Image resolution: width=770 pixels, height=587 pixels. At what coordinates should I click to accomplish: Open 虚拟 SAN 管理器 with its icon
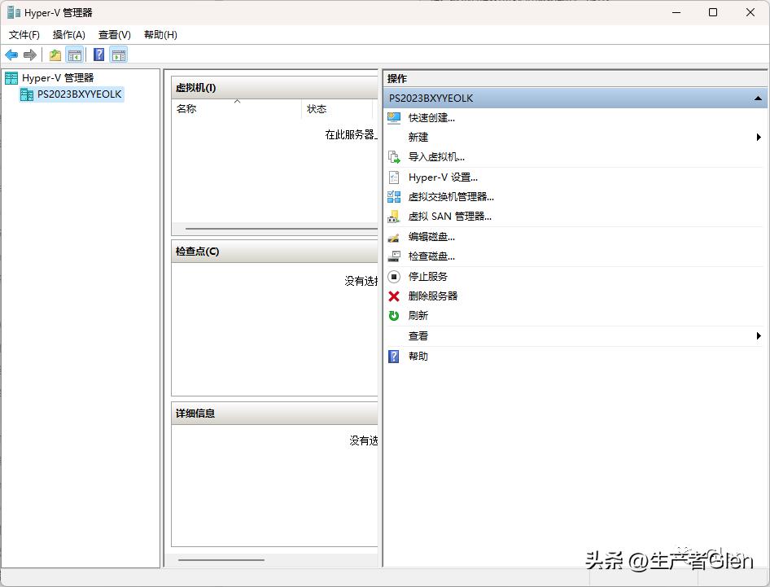pyautogui.click(x=394, y=216)
